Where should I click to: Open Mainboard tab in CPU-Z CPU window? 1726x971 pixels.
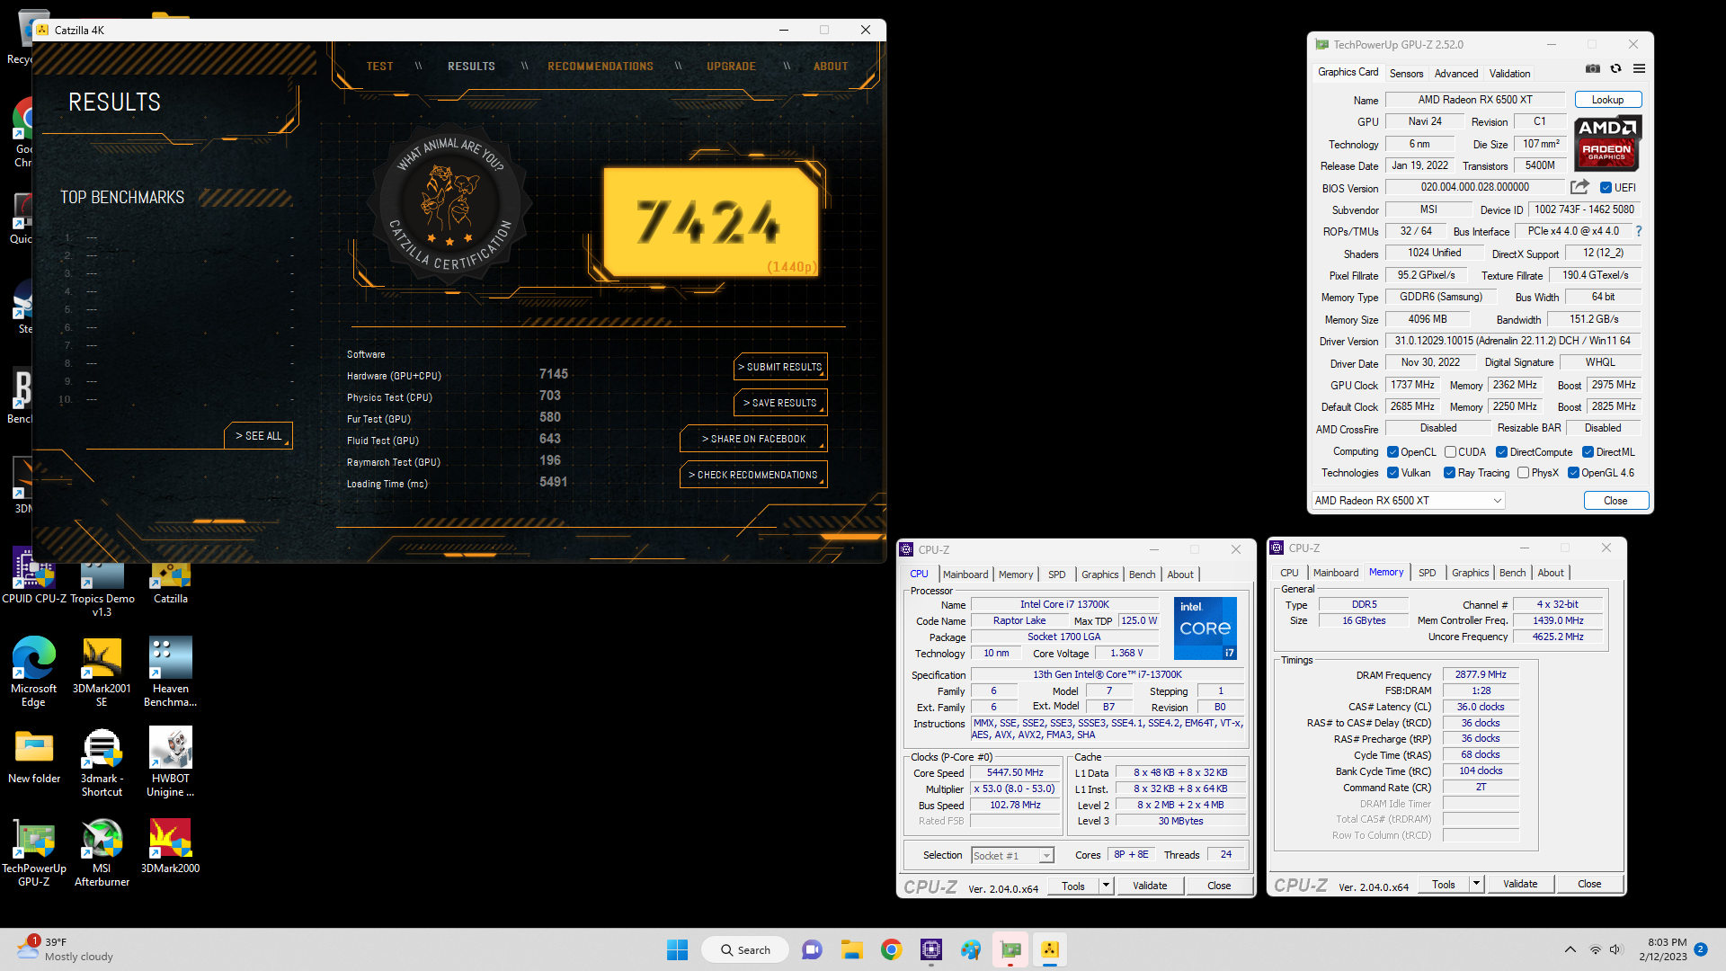pyautogui.click(x=965, y=575)
